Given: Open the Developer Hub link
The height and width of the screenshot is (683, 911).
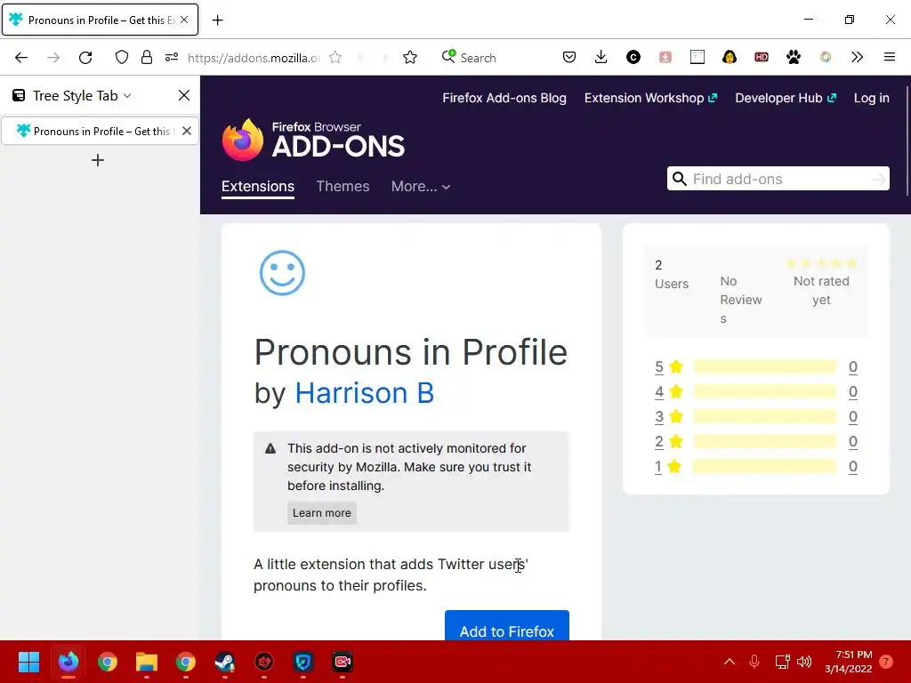Looking at the screenshot, I should [x=786, y=98].
